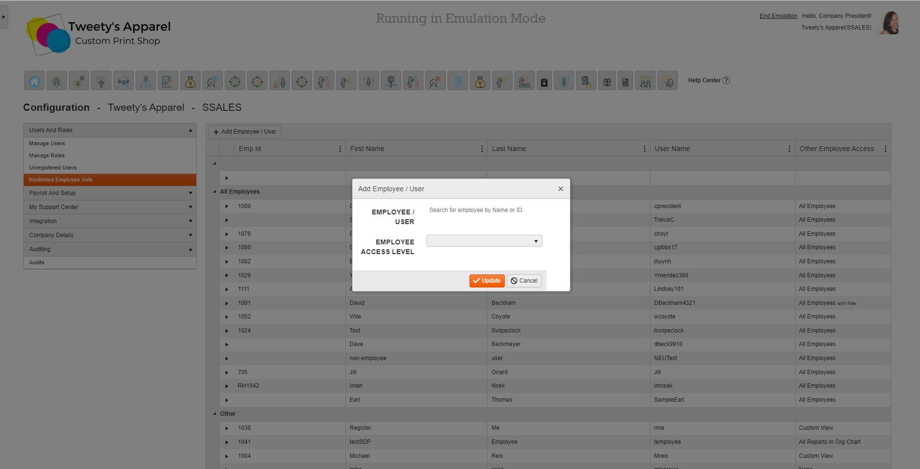Open the Employee Access Level dropdown
920x469 pixels.
click(484, 241)
